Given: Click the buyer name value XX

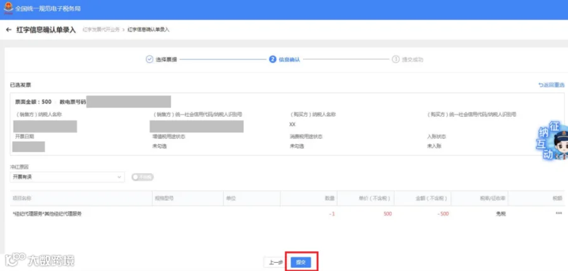Looking at the screenshot, I should pos(292,124).
